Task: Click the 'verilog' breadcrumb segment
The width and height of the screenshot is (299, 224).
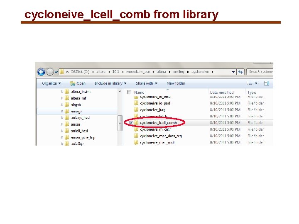Action: pyautogui.click(x=179, y=72)
